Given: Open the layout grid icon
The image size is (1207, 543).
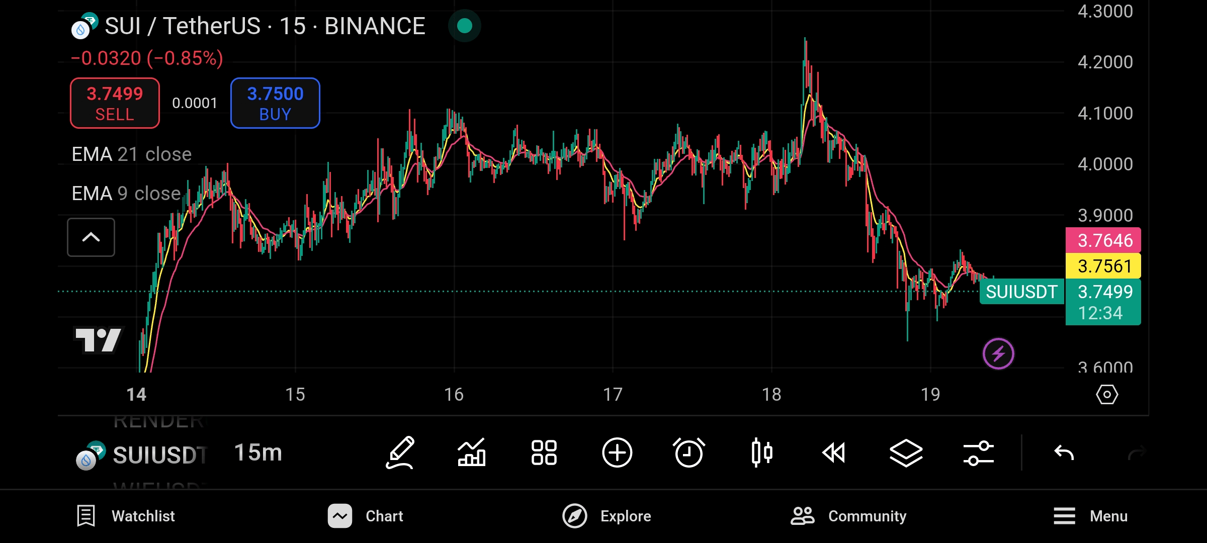Looking at the screenshot, I should [x=544, y=453].
